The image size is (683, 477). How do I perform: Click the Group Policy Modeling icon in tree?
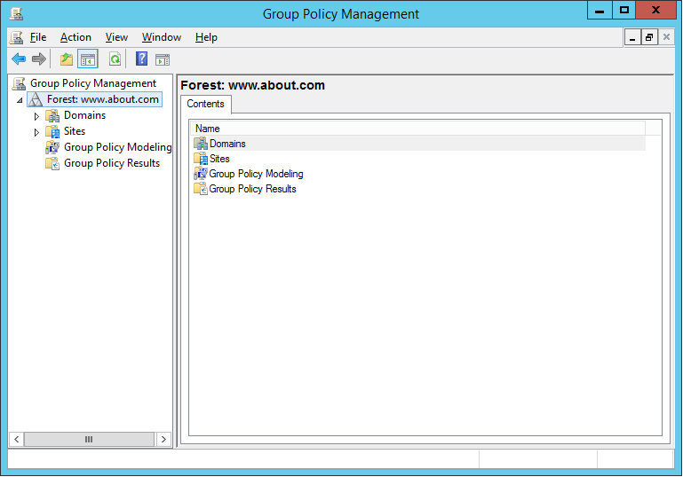[52, 147]
